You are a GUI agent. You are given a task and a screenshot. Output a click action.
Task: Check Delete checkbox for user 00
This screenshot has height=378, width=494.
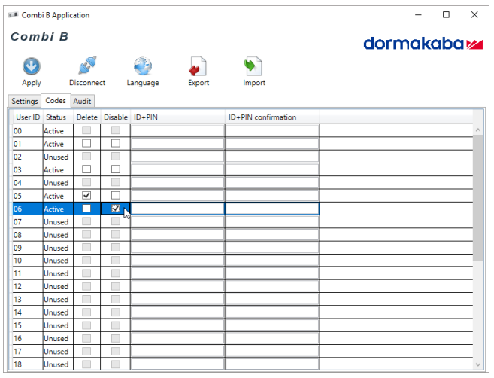coord(86,131)
